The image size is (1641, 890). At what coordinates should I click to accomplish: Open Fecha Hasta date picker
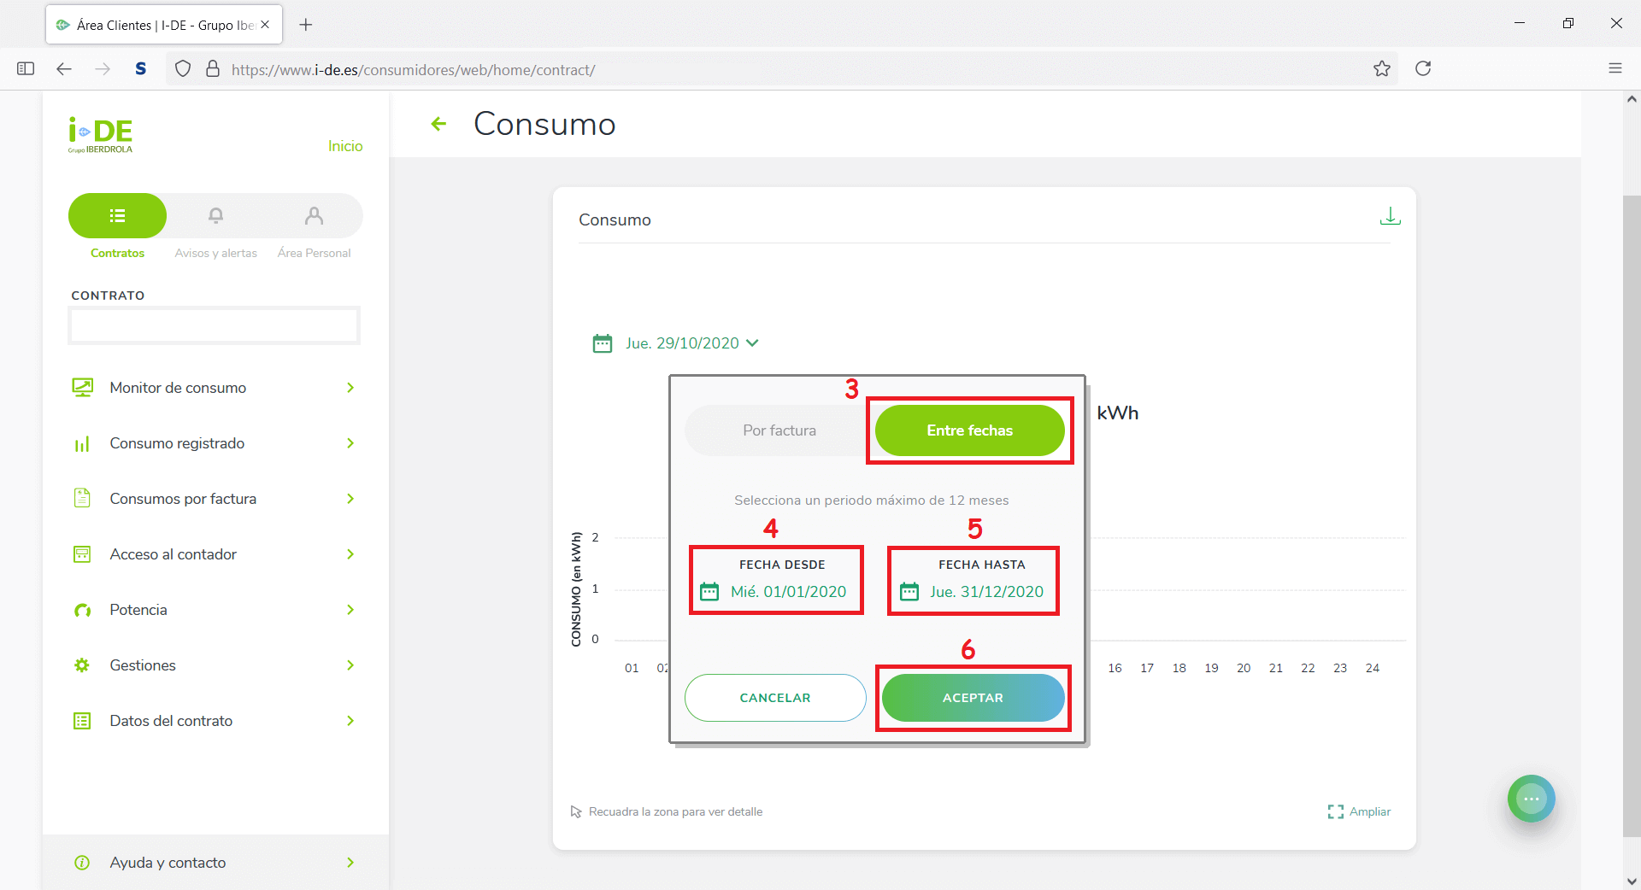click(x=985, y=592)
